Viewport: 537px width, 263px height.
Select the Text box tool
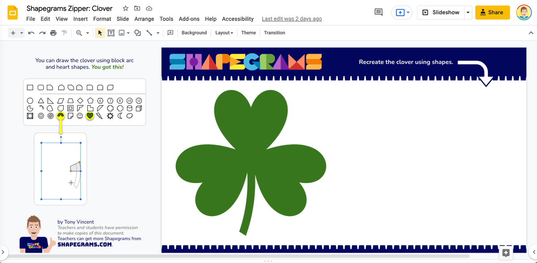(111, 32)
